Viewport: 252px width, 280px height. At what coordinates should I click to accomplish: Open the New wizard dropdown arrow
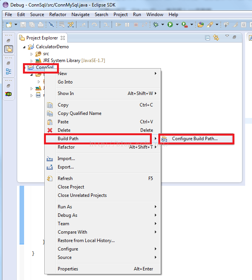click(16, 25)
